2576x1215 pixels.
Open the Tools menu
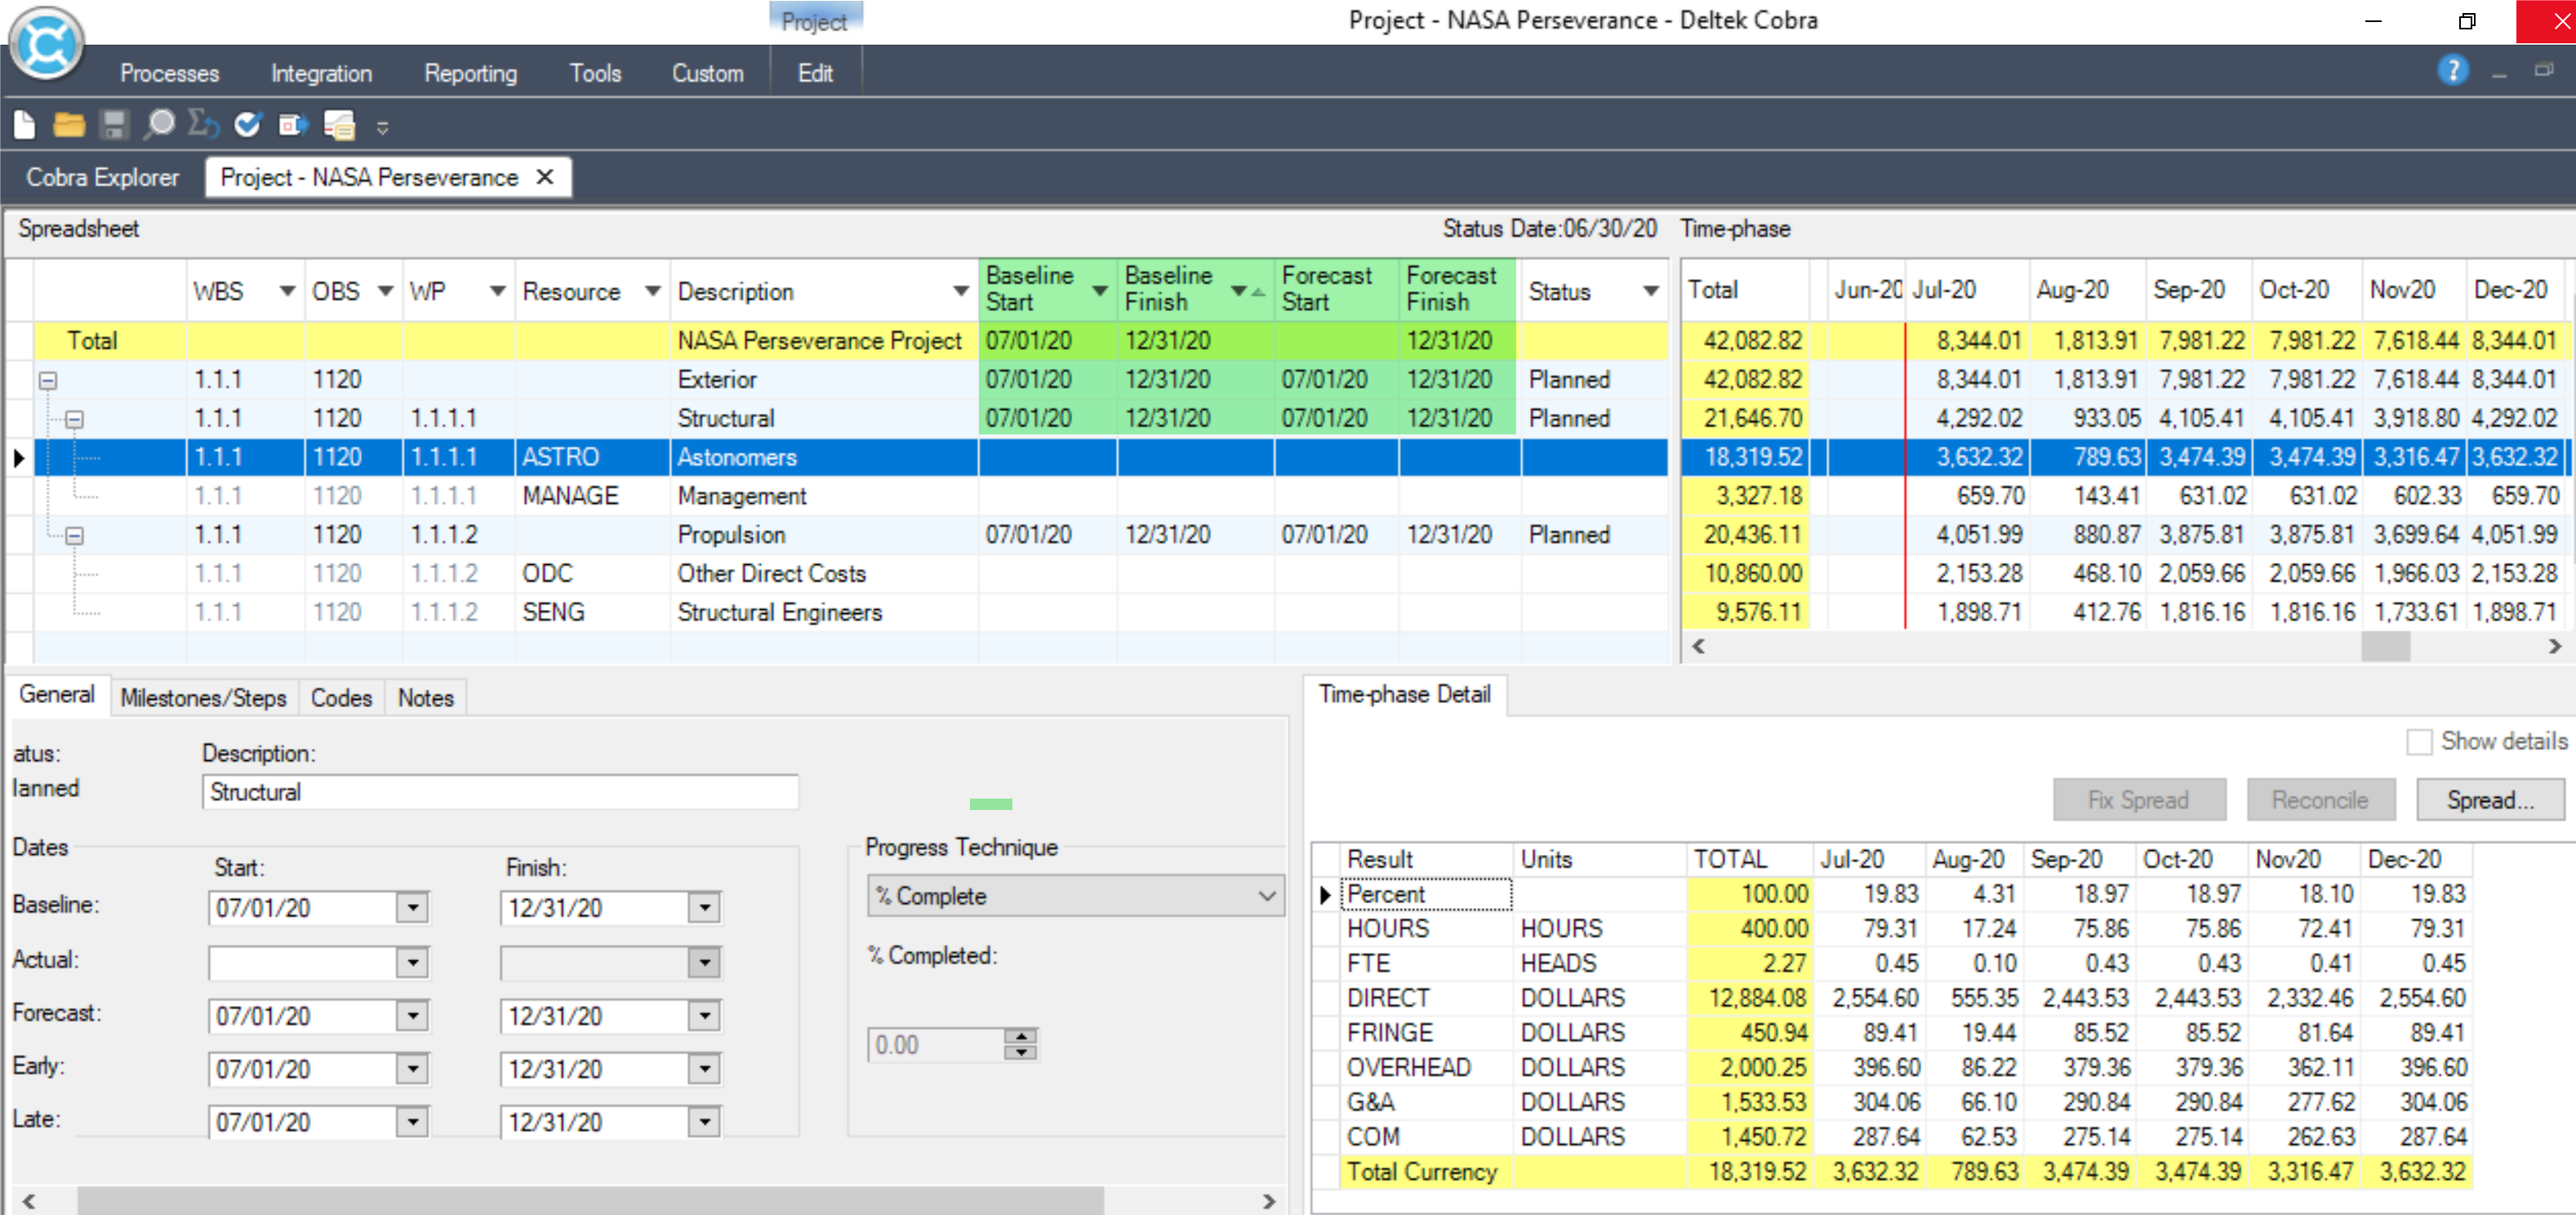[595, 73]
